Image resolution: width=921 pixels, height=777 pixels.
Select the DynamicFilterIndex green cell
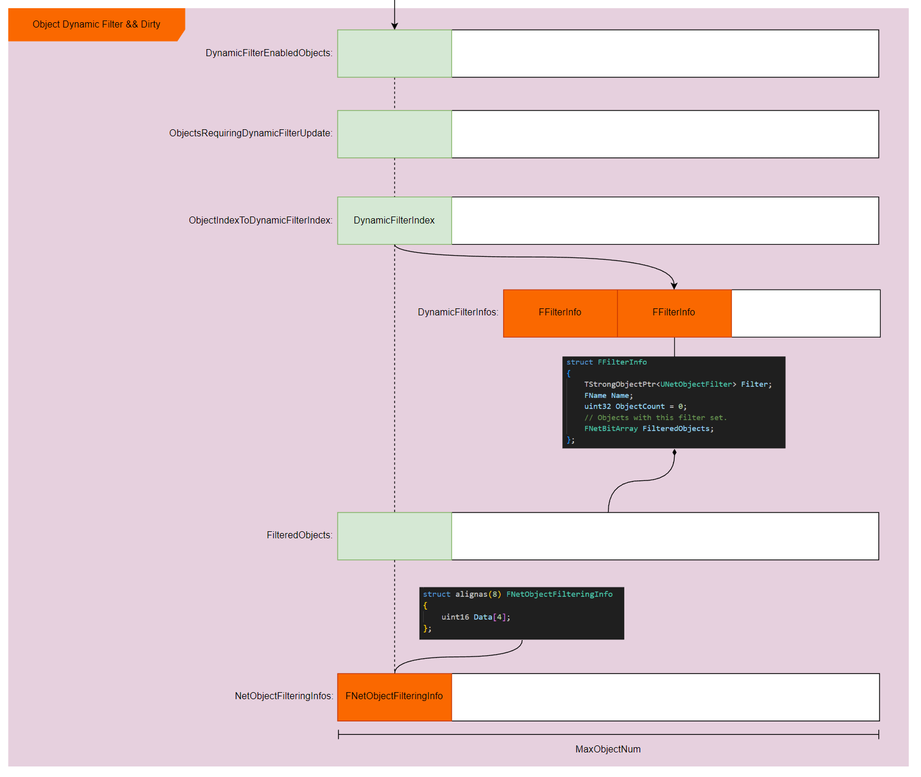tap(394, 221)
